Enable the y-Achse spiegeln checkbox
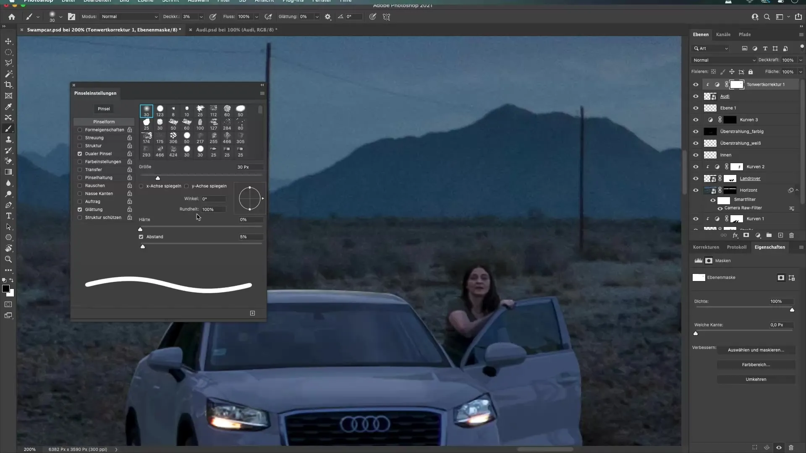This screenshot has height=453, width=806. (x=186, y=186)
